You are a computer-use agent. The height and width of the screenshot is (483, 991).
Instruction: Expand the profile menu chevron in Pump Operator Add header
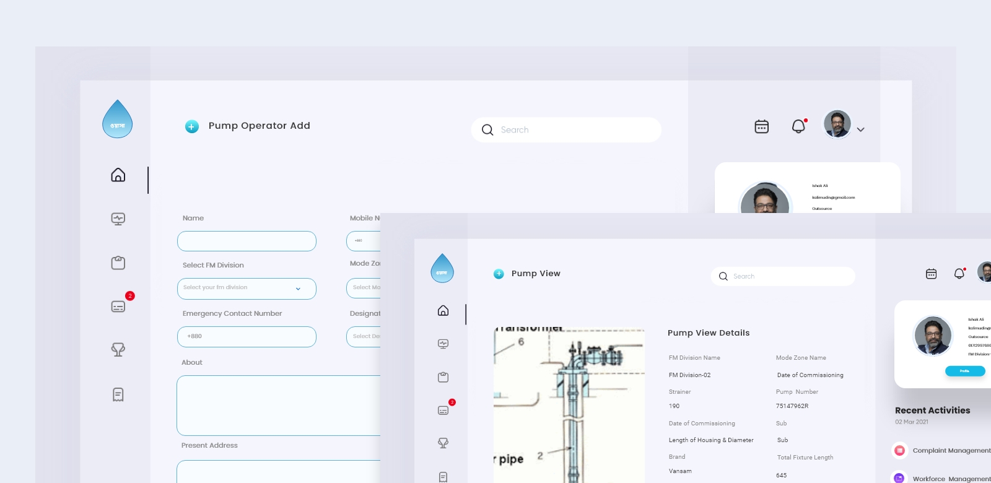point(861,130)
